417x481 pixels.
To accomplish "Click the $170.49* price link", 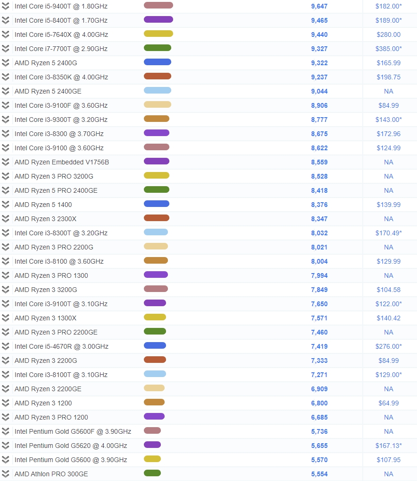I will (x=389, y=233).
